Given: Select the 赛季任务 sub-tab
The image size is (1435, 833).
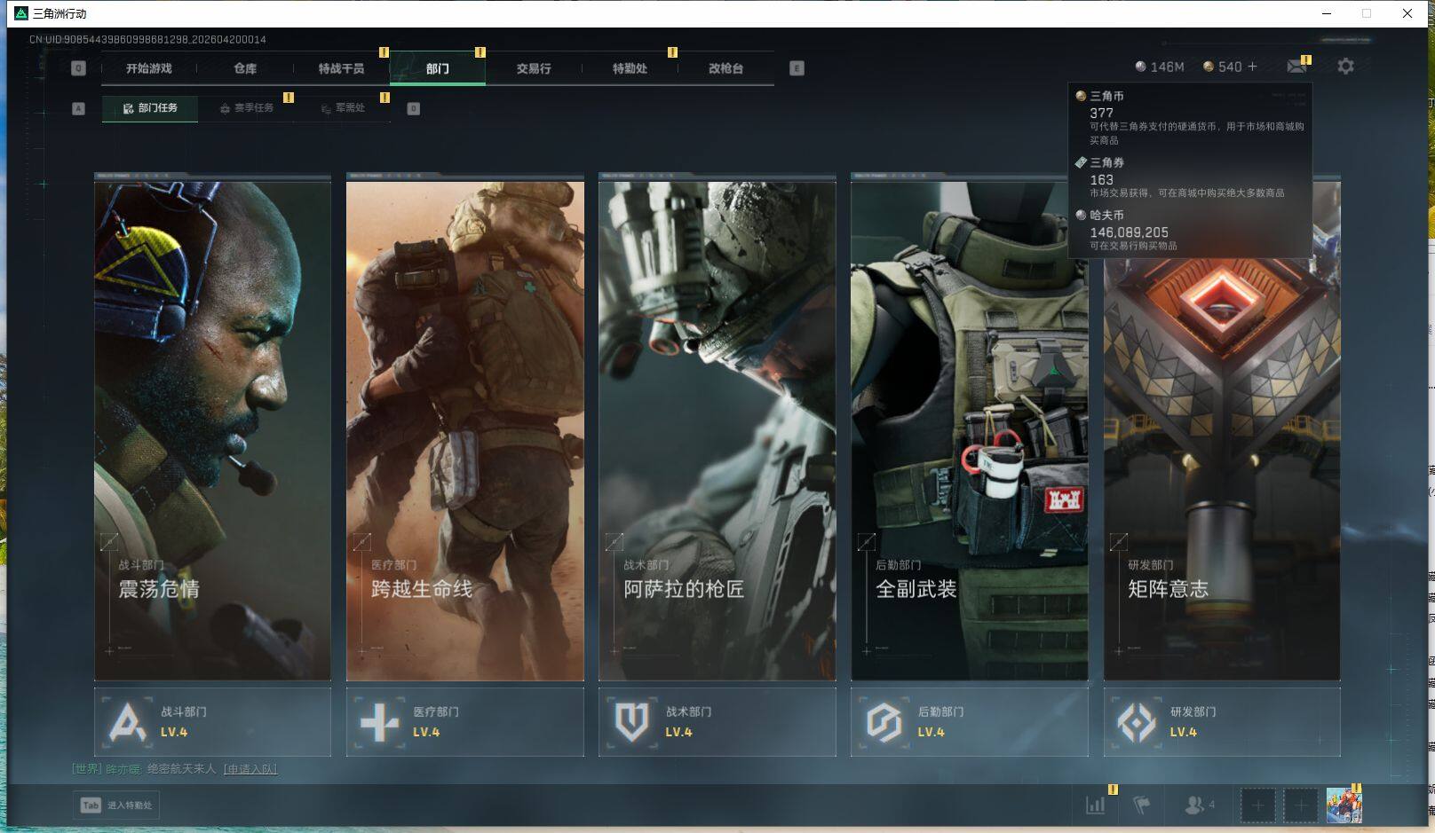Looking at the screenshot, I should click(247, 108).
